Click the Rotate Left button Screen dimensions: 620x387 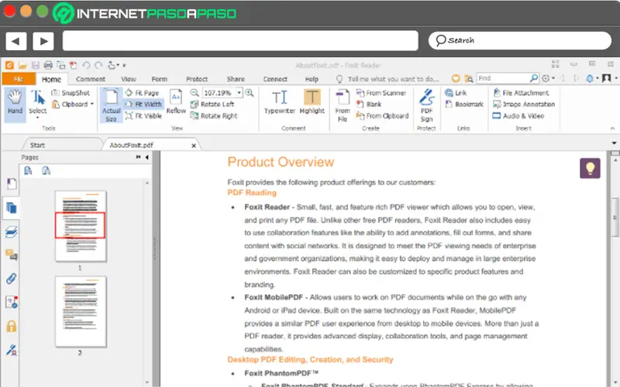pos(212,104)
